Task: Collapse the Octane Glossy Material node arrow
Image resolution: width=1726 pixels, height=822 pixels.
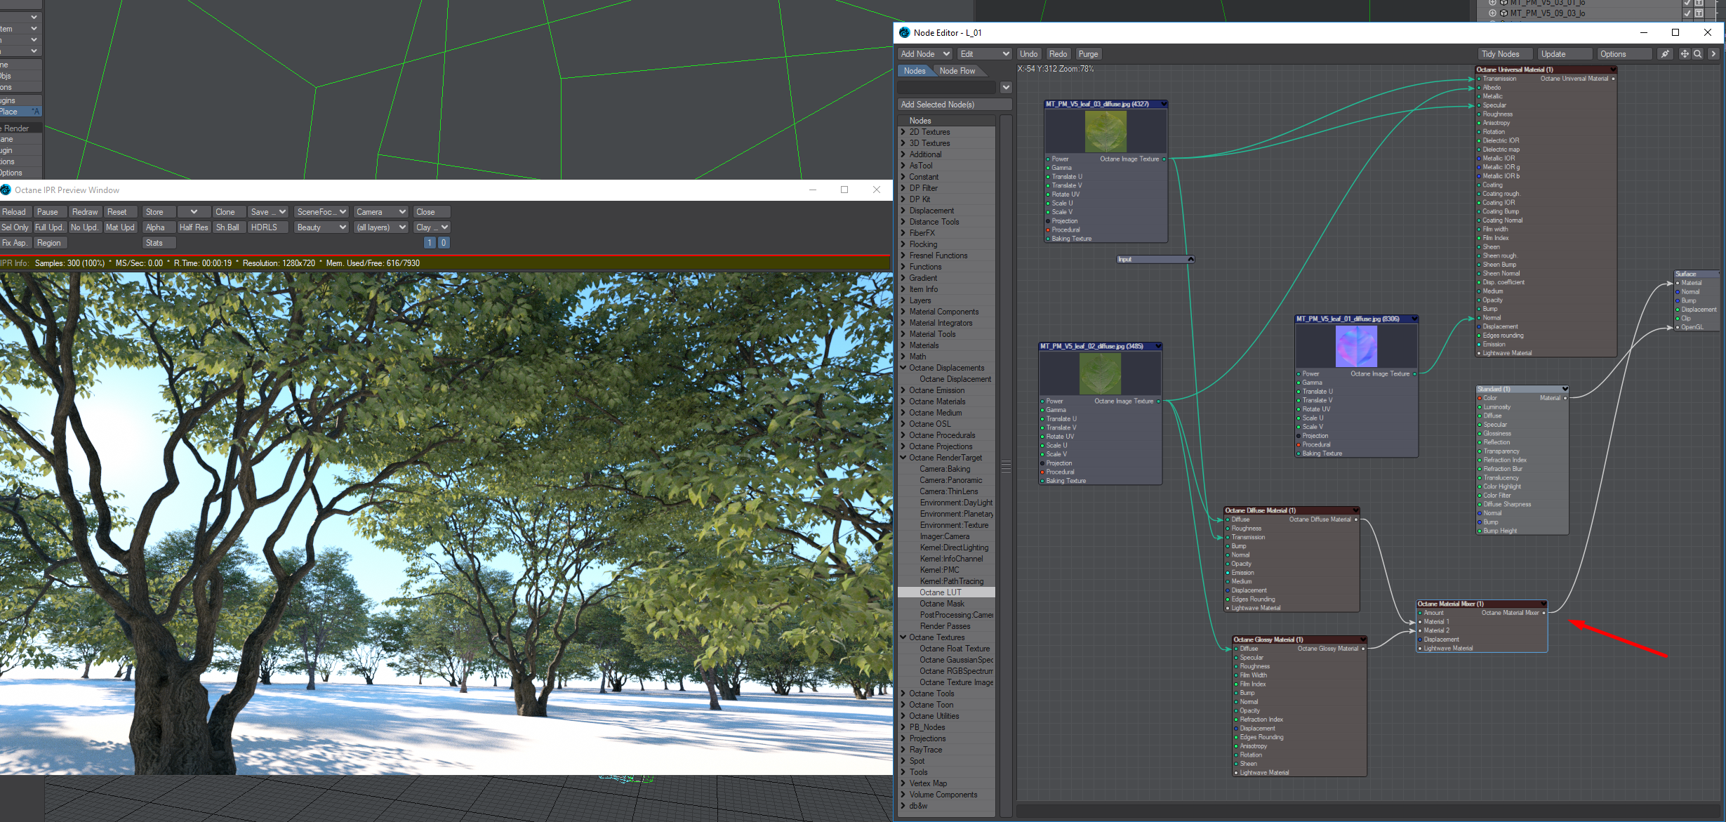Action: click(1363, 639)
